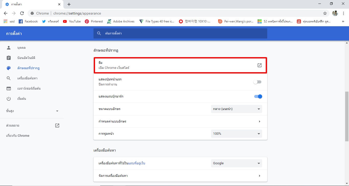Image resolution: width=349 pixels, height=186 pixels.
Task: Open the บุคคล (People) section icon
Action: (x=9, y=47)
